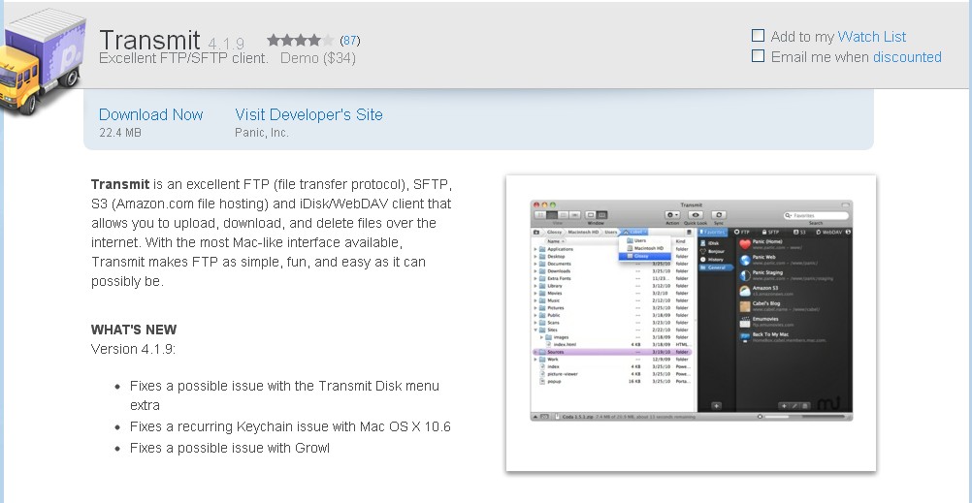Click Excellent FTP/SFTP client tagline
Image resolution: width=972 pixels, height=503 pixels.
pos(183,58)
